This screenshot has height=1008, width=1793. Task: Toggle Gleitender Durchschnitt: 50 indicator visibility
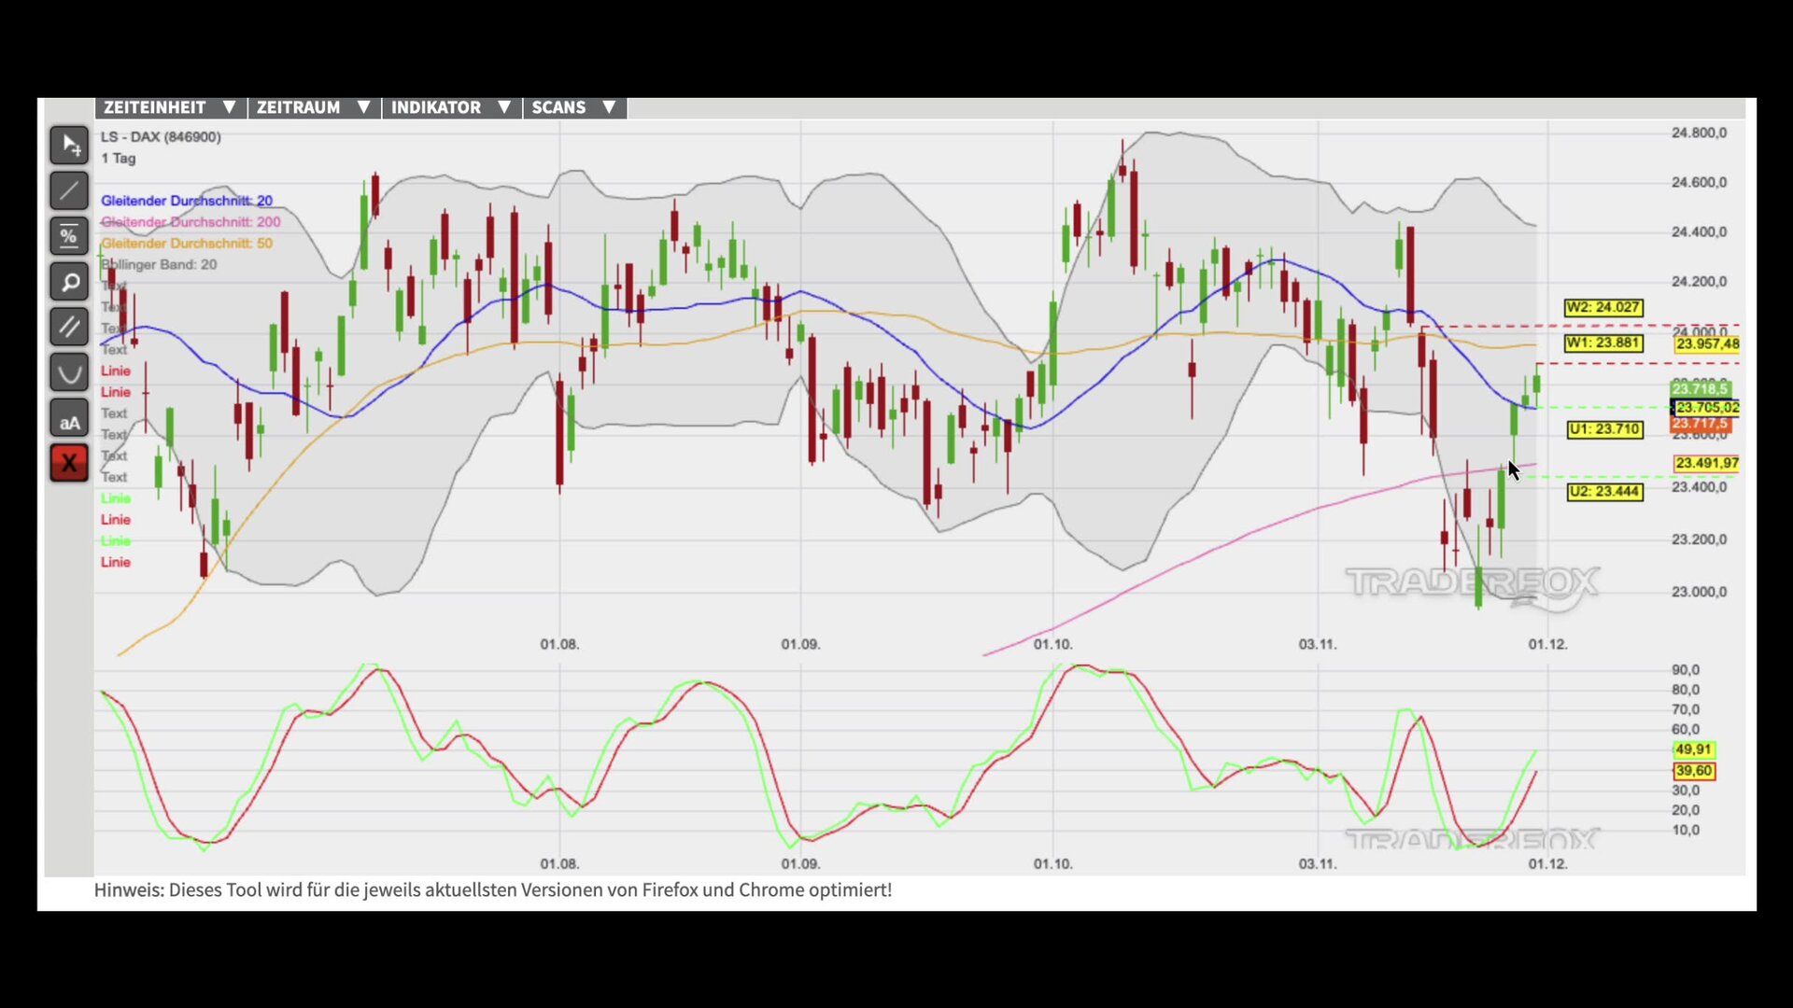[x=187, y=244]
